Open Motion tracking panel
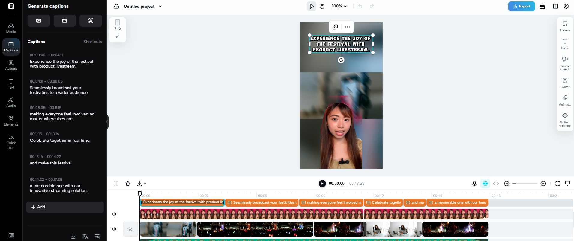This screenshot has height=241, width=574. click(x=565, y=120)
